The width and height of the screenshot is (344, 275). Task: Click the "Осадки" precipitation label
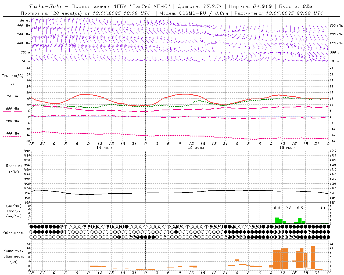(x=14, y=211)
